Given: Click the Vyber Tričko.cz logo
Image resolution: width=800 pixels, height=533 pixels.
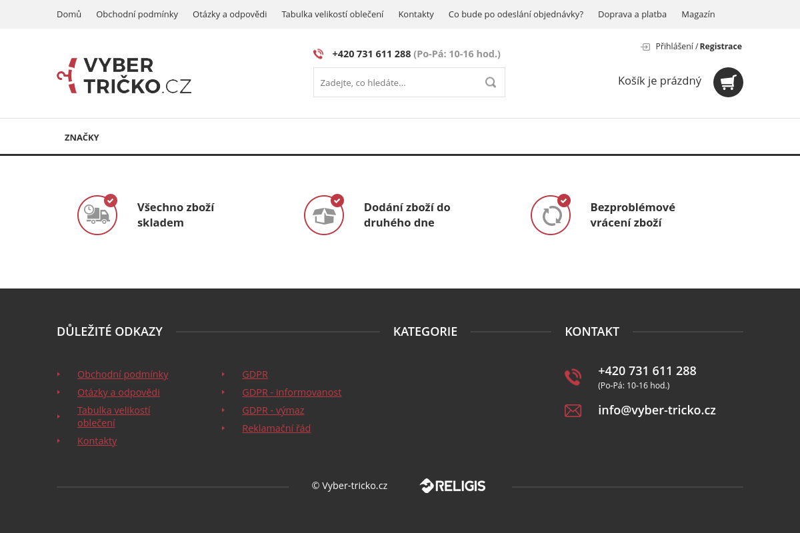Looking at the screenshot, I should click(124, 75).
